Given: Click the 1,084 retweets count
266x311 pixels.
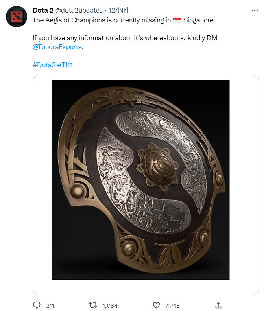Looking at the screenshot, I should click(110, 305).
